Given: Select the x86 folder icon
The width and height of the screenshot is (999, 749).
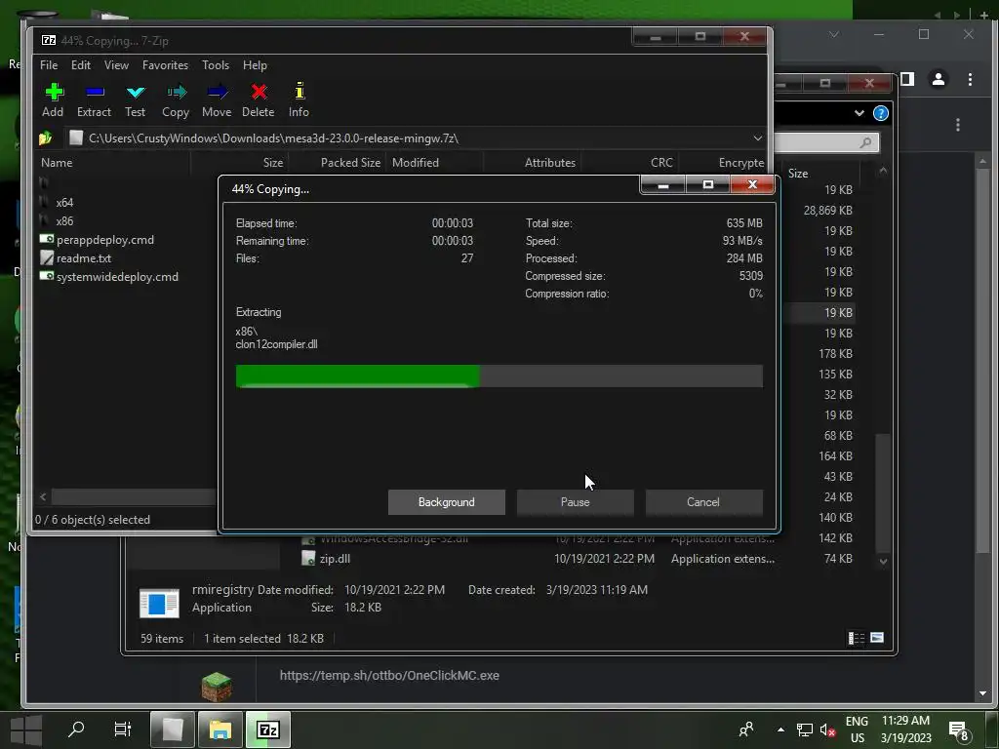Looking at the screenshot, I should [x=45, y=220].
